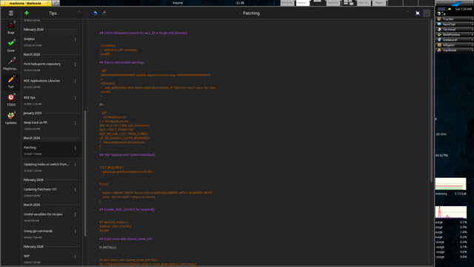Click the Patching title in editor header

click(251, 13)
